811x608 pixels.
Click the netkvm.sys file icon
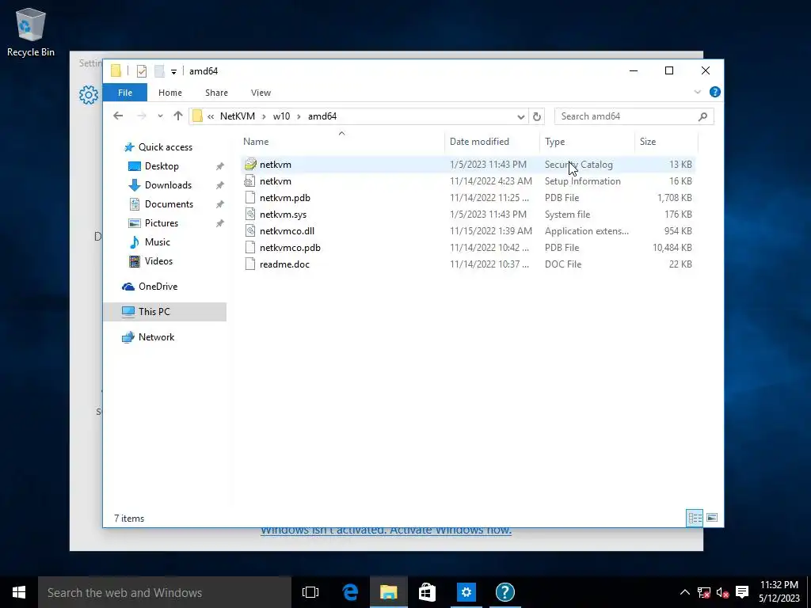pos(249,214)
